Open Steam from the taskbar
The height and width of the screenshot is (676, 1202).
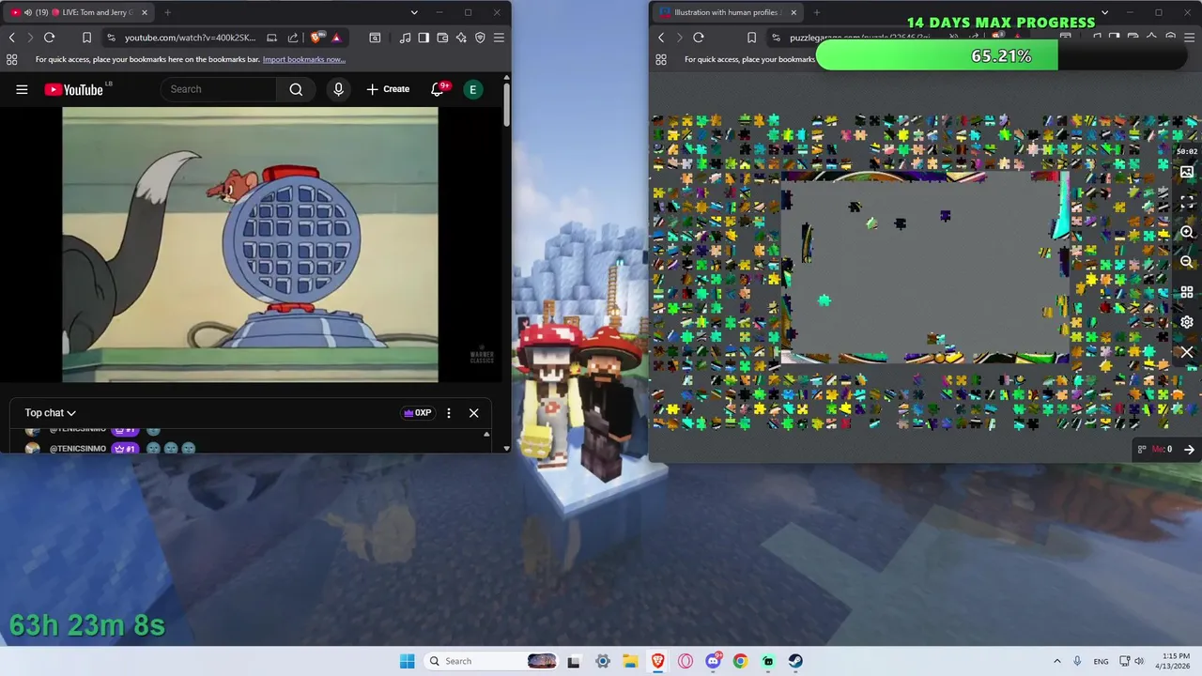tap(795, 661)
